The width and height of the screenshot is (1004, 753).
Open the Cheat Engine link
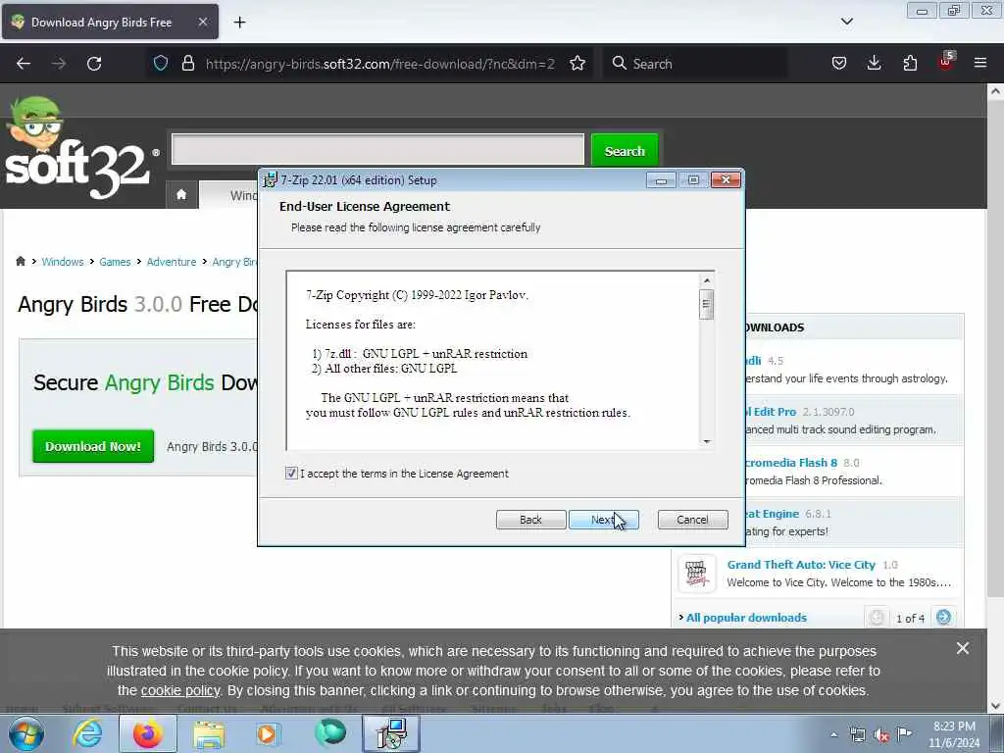[x=771, y=514]
